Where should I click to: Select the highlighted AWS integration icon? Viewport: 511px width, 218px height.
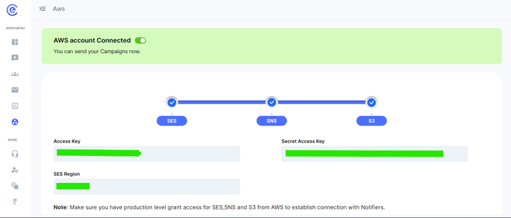pyautogui.click(x=15, y=122)
